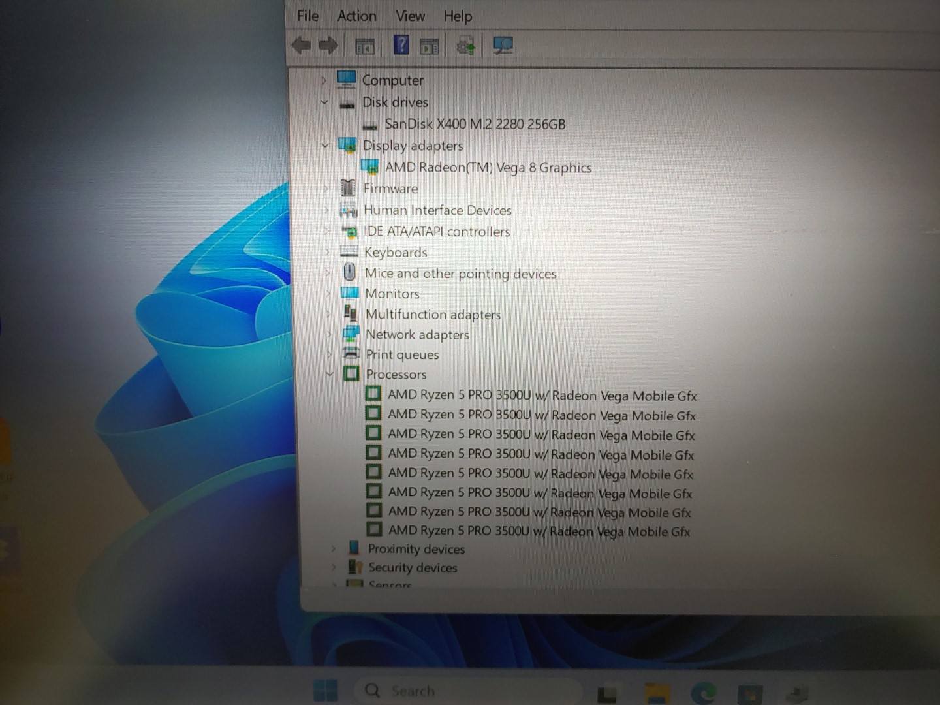Expand Mice and other pointing devices

point(328,273)
